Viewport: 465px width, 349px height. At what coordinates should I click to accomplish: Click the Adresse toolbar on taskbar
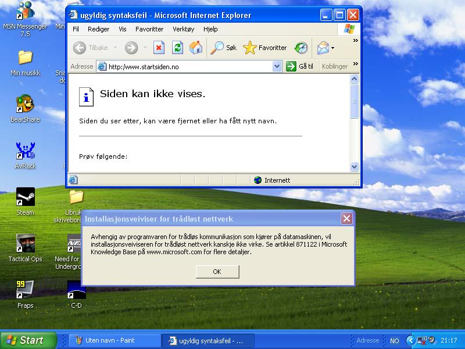(x=367, y=340)
